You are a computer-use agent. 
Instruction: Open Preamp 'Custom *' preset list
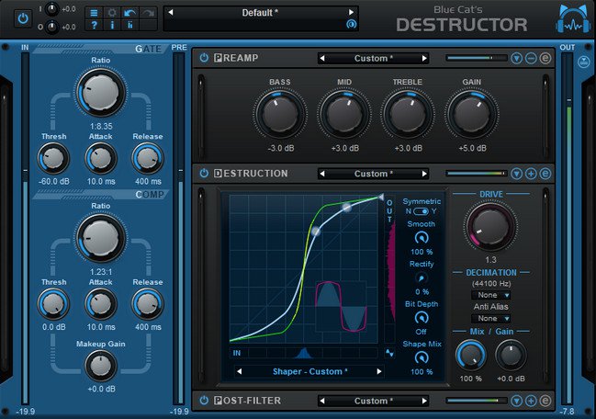[373, 58]
